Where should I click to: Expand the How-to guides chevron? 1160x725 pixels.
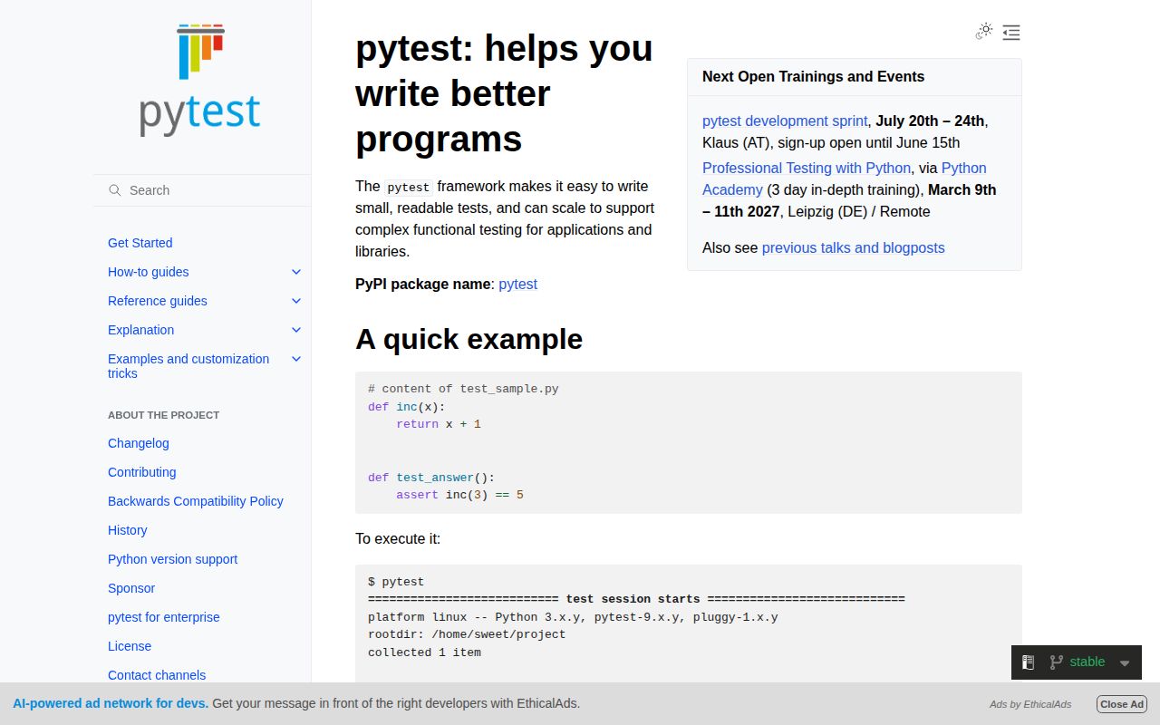tap(296, 272)
